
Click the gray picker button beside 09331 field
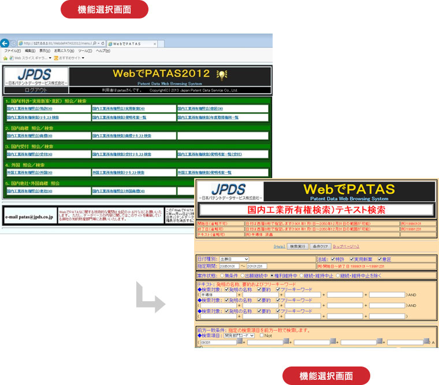[x=240, y=341]
